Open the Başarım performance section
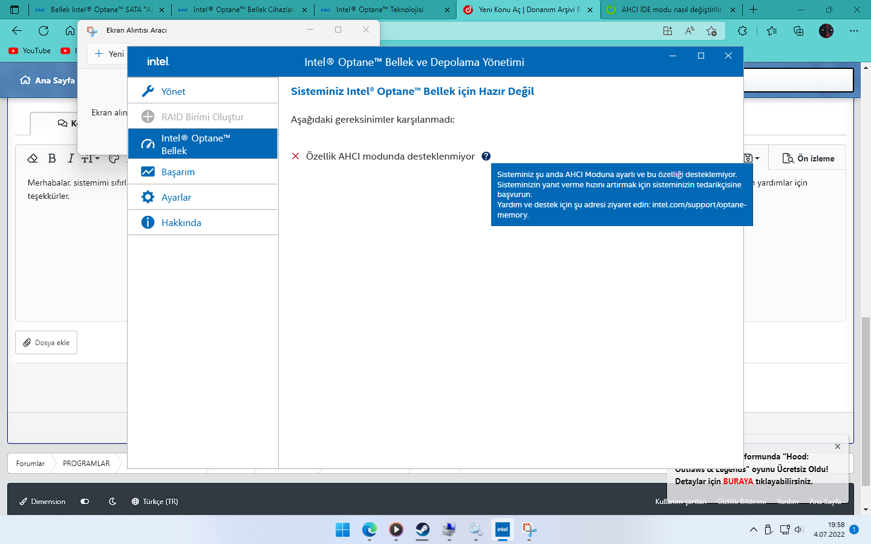Screen dimensions: 871x544 (x=203, y=172)
